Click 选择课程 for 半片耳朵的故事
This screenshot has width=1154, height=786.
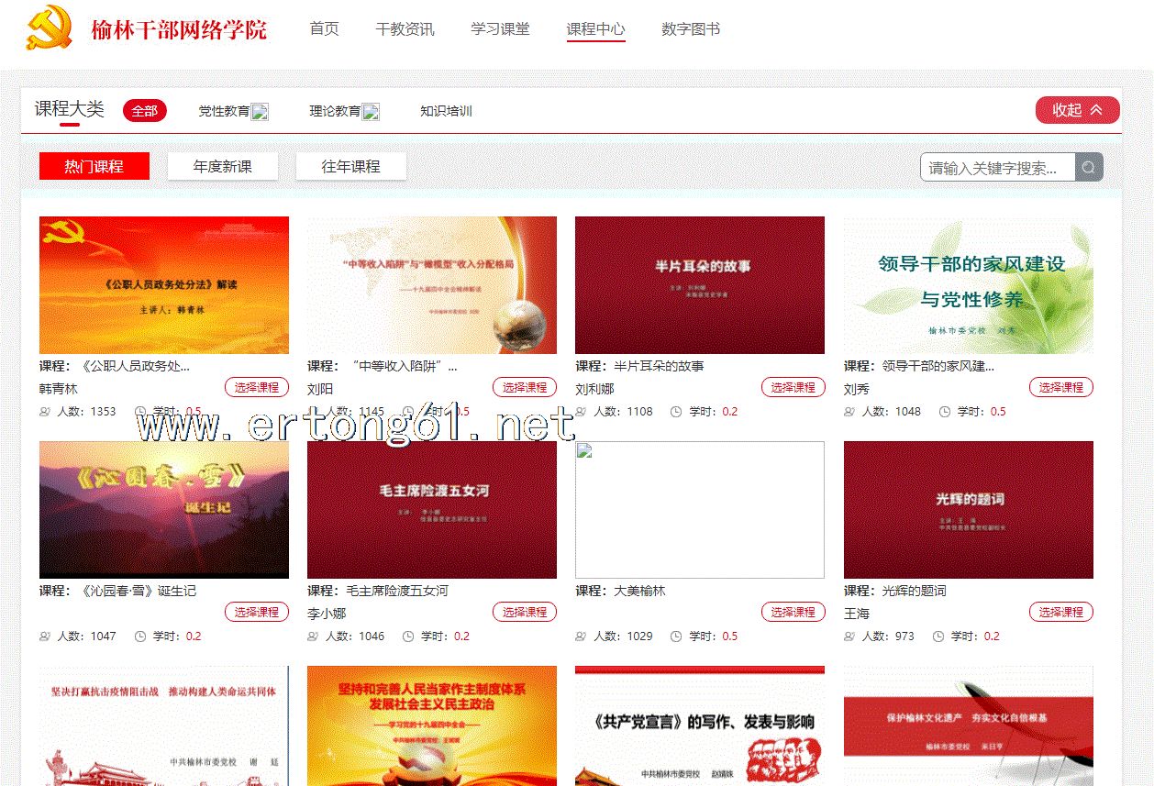(793, 387)
